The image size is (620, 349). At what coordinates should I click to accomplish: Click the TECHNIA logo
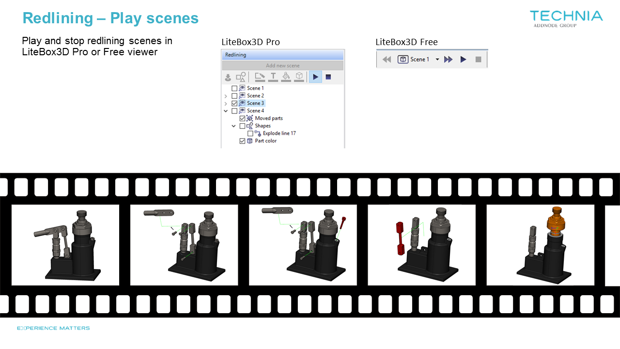point(566,18)
